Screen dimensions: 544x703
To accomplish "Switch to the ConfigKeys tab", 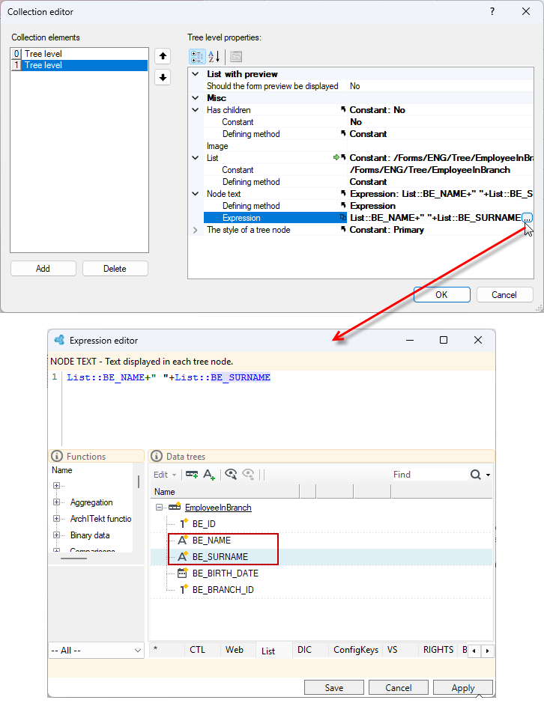I will click(355, 650).
